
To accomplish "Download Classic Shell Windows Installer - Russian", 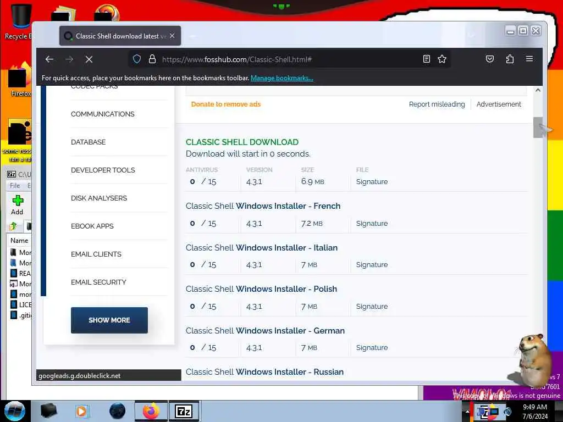I will (x=264, y=372).
